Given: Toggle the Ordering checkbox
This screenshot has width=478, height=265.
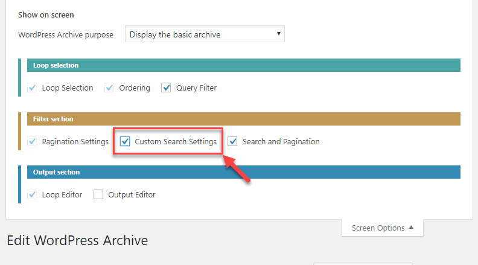Looking at the screenshot, I should point(109,88).
